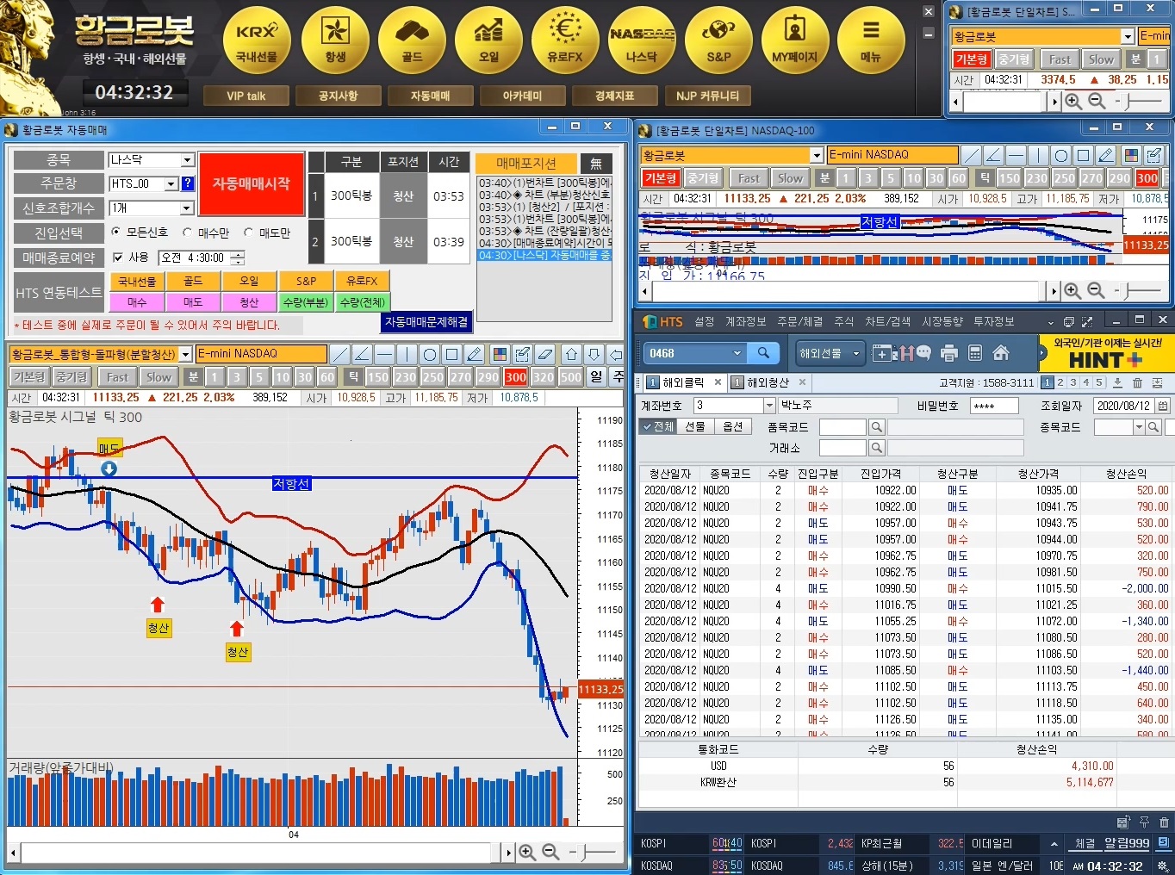Image resolution: width=1175 pixels, height=875 pixels.
Task: Expand the 주문창 dropdown showing HTS_00
Action: coord(171,183)
